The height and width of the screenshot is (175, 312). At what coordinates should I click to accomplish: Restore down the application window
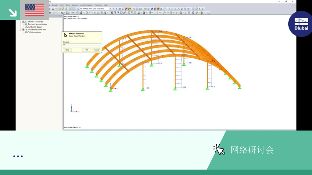(286, 2)
